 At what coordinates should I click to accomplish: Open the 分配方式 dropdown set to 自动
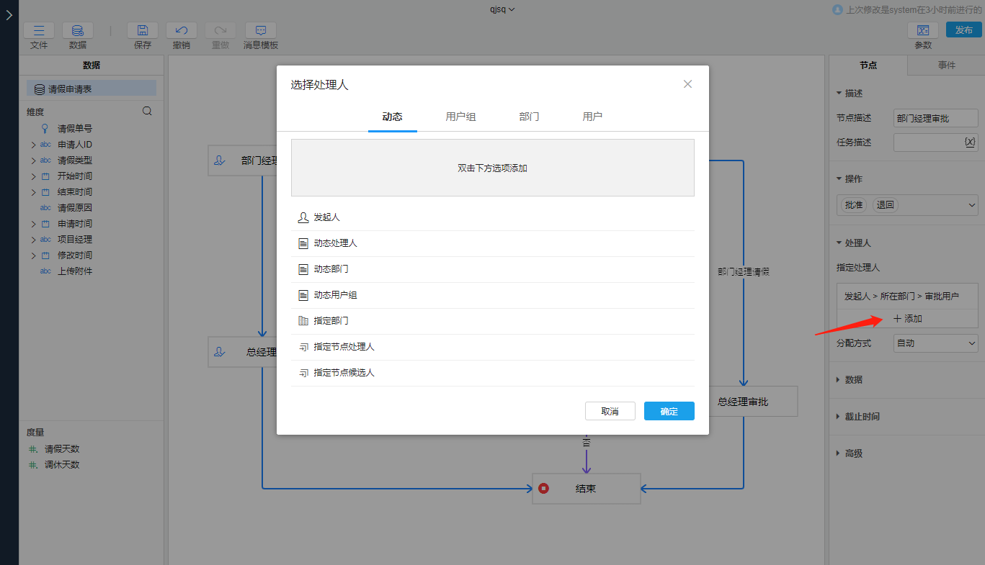pyautogui.click(x=935, y=343)
